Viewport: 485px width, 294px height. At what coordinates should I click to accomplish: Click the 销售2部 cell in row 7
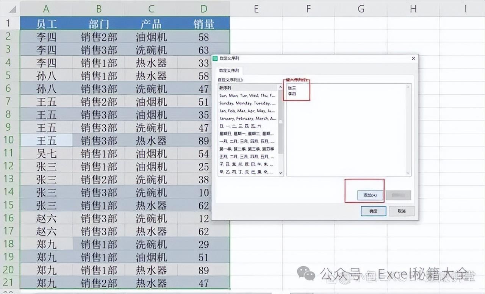(x=99, y=102)
